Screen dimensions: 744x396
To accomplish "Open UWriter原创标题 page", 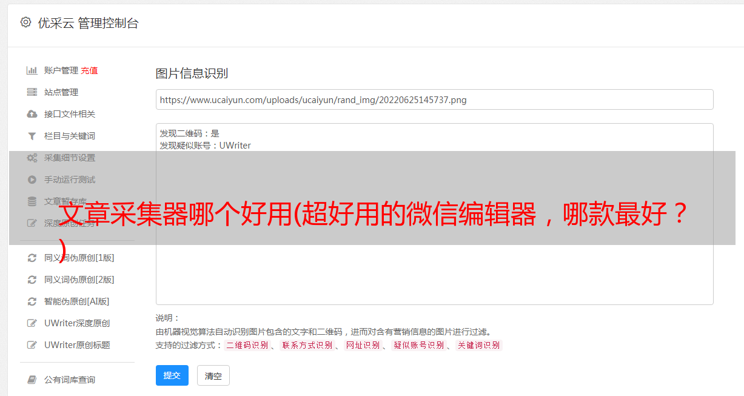I will click(77, 345).
